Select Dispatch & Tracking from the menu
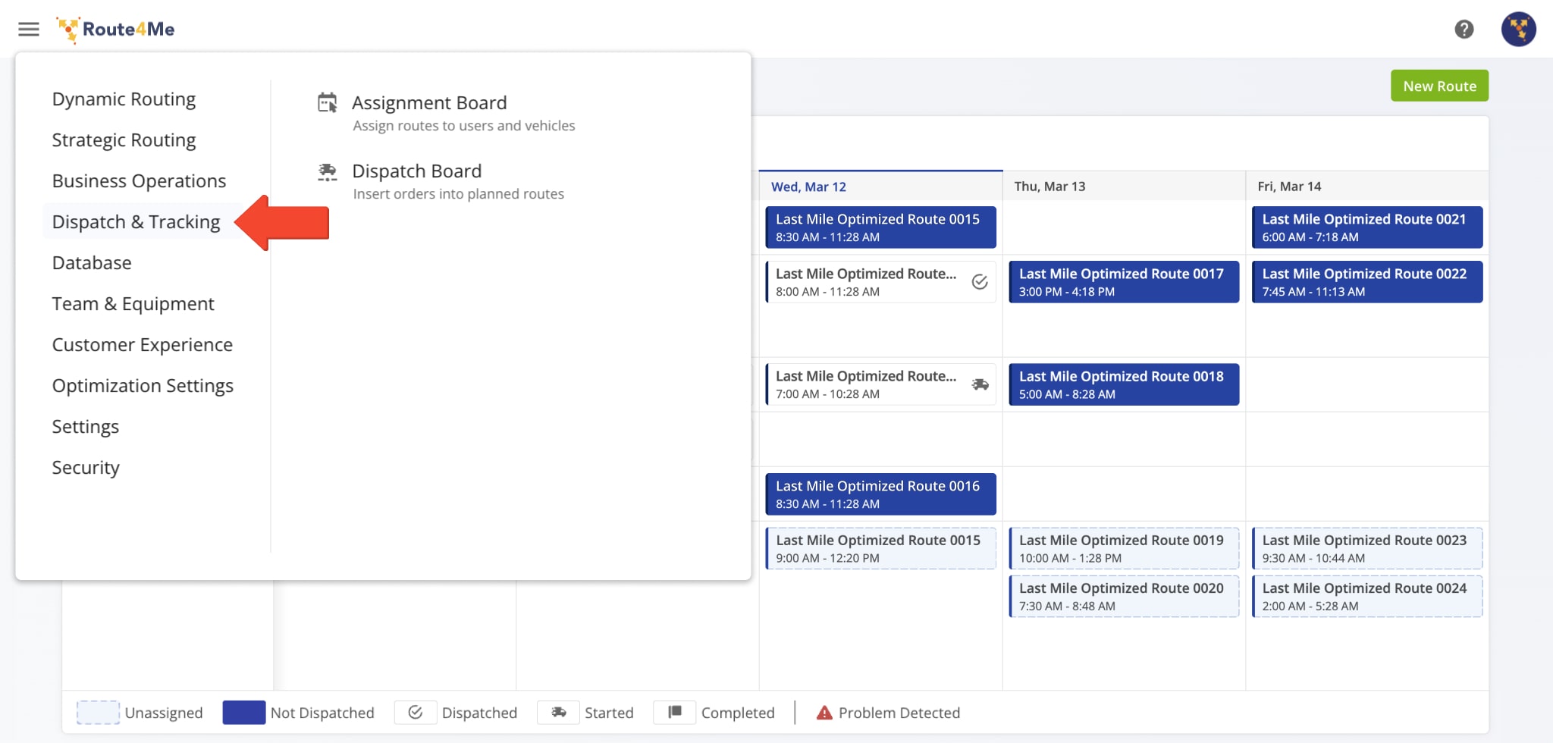 136,221
